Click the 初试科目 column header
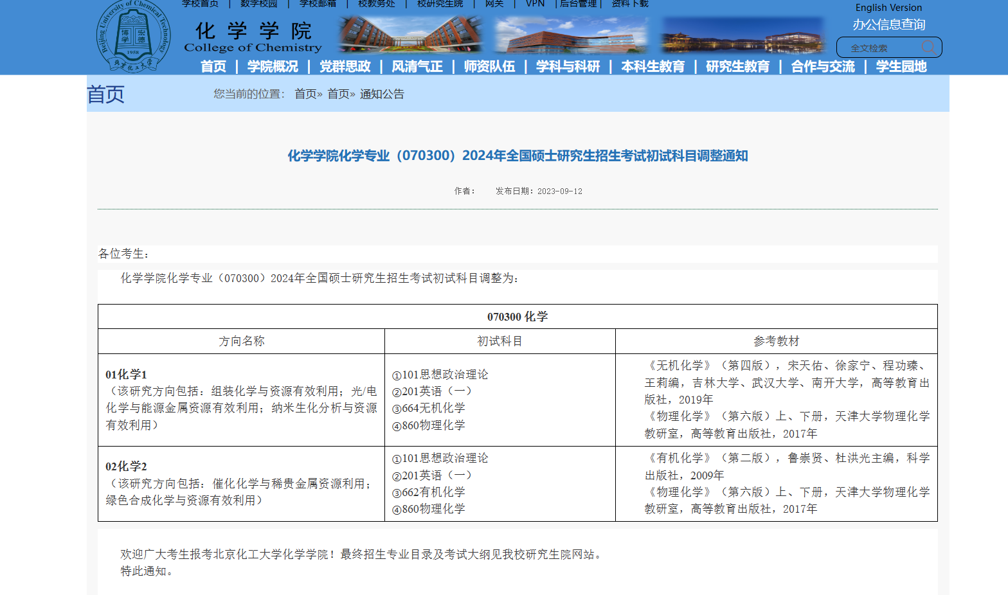1008x595 pixels. tap(500, 341)
